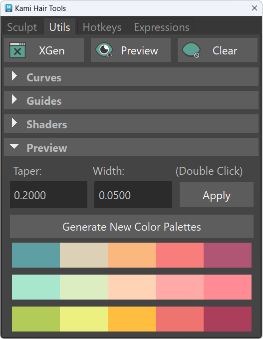Switch to the Sculpt tab
The height and width of the screenshot is (339, 263).
[x=22, y=27]
